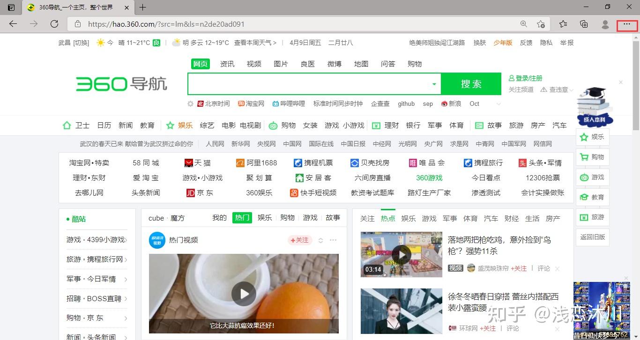Viewport: 640px width, 340px height.
Task: Switch to the 视频 search tab
Action: click(x=253, y=64)
